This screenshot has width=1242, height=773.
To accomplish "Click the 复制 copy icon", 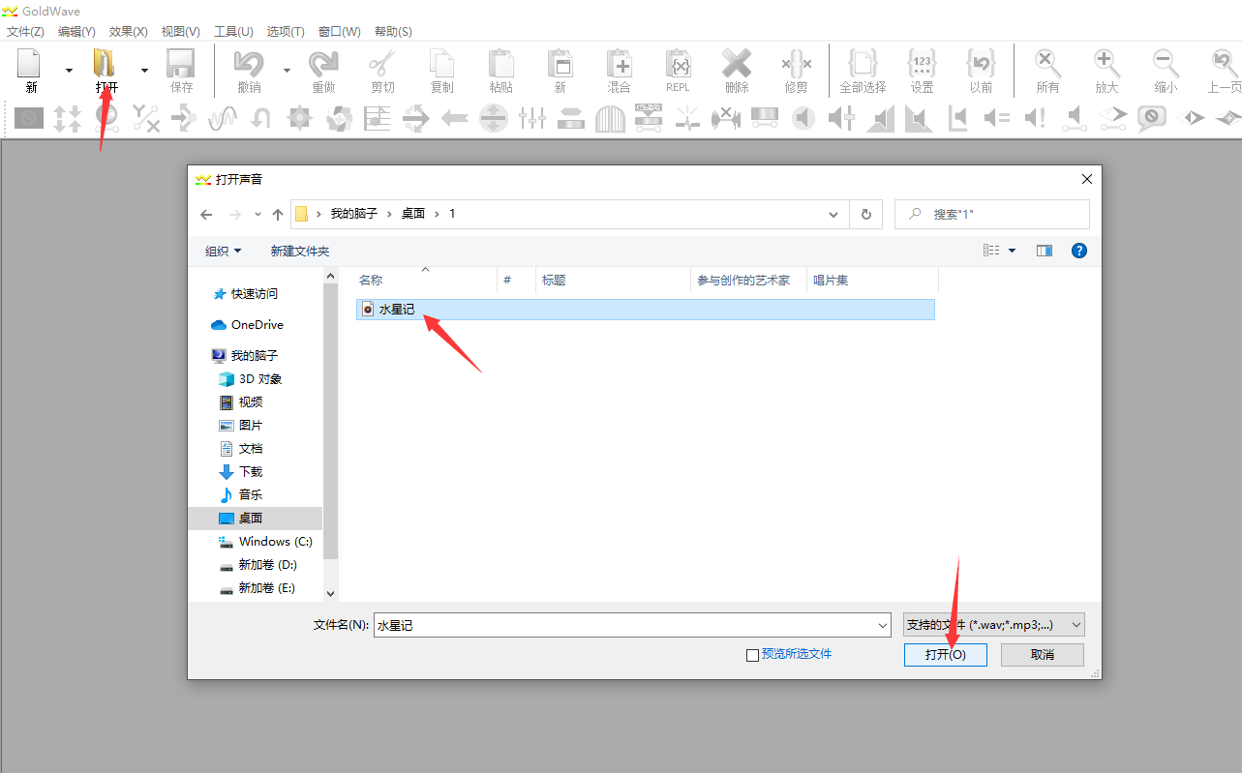I will (441, 65).
